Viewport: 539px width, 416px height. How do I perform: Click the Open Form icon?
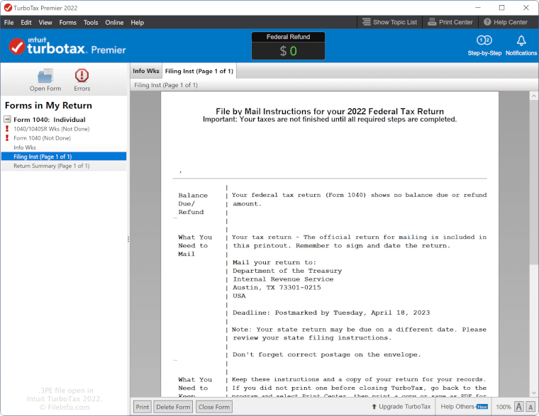(x=45, y=77)
